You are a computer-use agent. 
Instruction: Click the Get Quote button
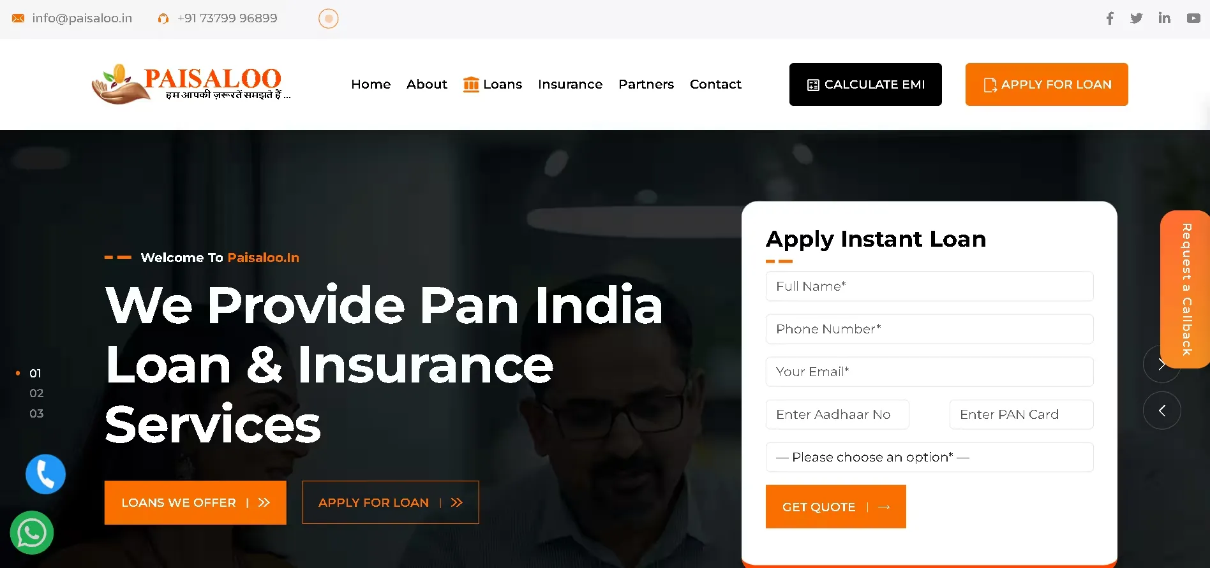click(835, 507)
